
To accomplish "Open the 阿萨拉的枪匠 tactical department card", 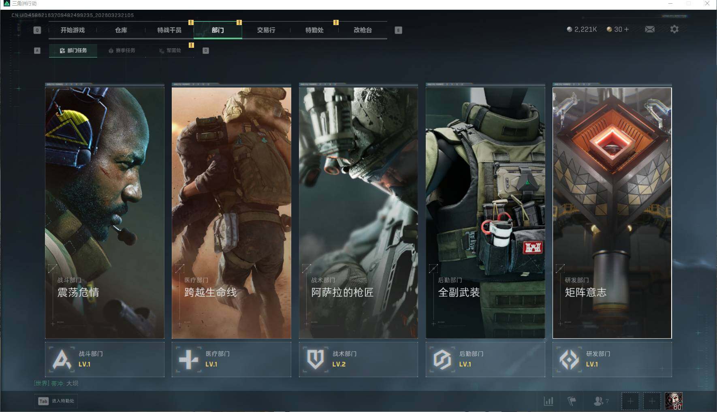I will pos(358,213).
